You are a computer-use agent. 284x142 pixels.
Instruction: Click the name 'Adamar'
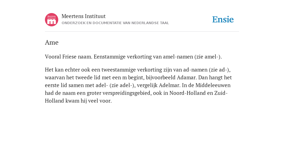[x=187, y=78]
